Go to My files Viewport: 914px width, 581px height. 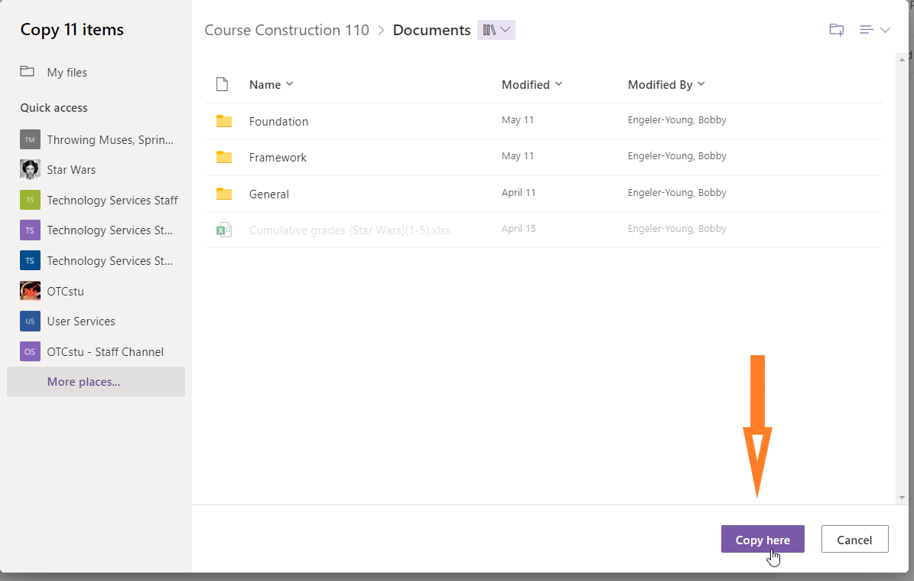(67, 72)
